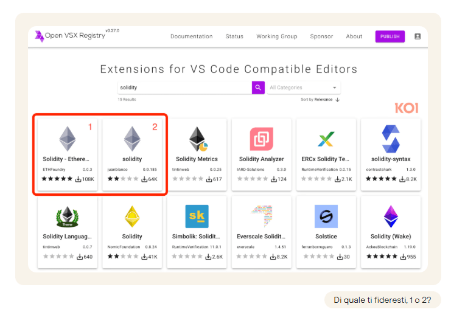Screen dimensions: 451x315
Task: Open the About menu item
Action: pos(354,36)
